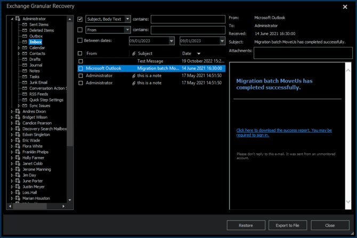Select the Calendar folder icon

click(x=25, y=48)
